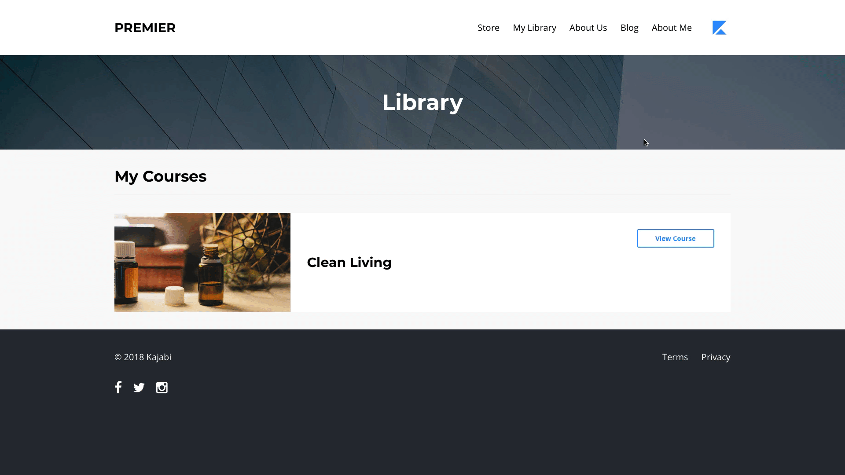Click the Library banner heading
The image size is (845, 475).
422,102
